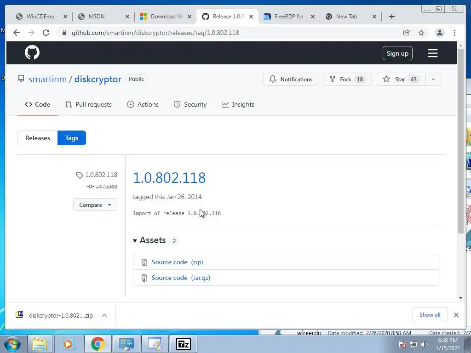Select the Tags toggle button
Screen dimensions: 471x353
72,138
